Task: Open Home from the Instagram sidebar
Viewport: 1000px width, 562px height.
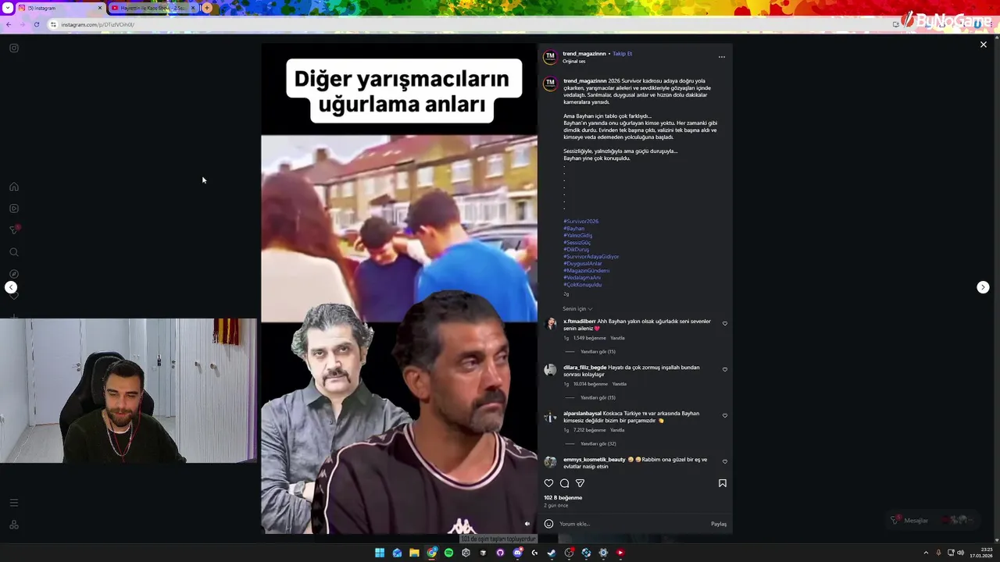Action: 14,187
